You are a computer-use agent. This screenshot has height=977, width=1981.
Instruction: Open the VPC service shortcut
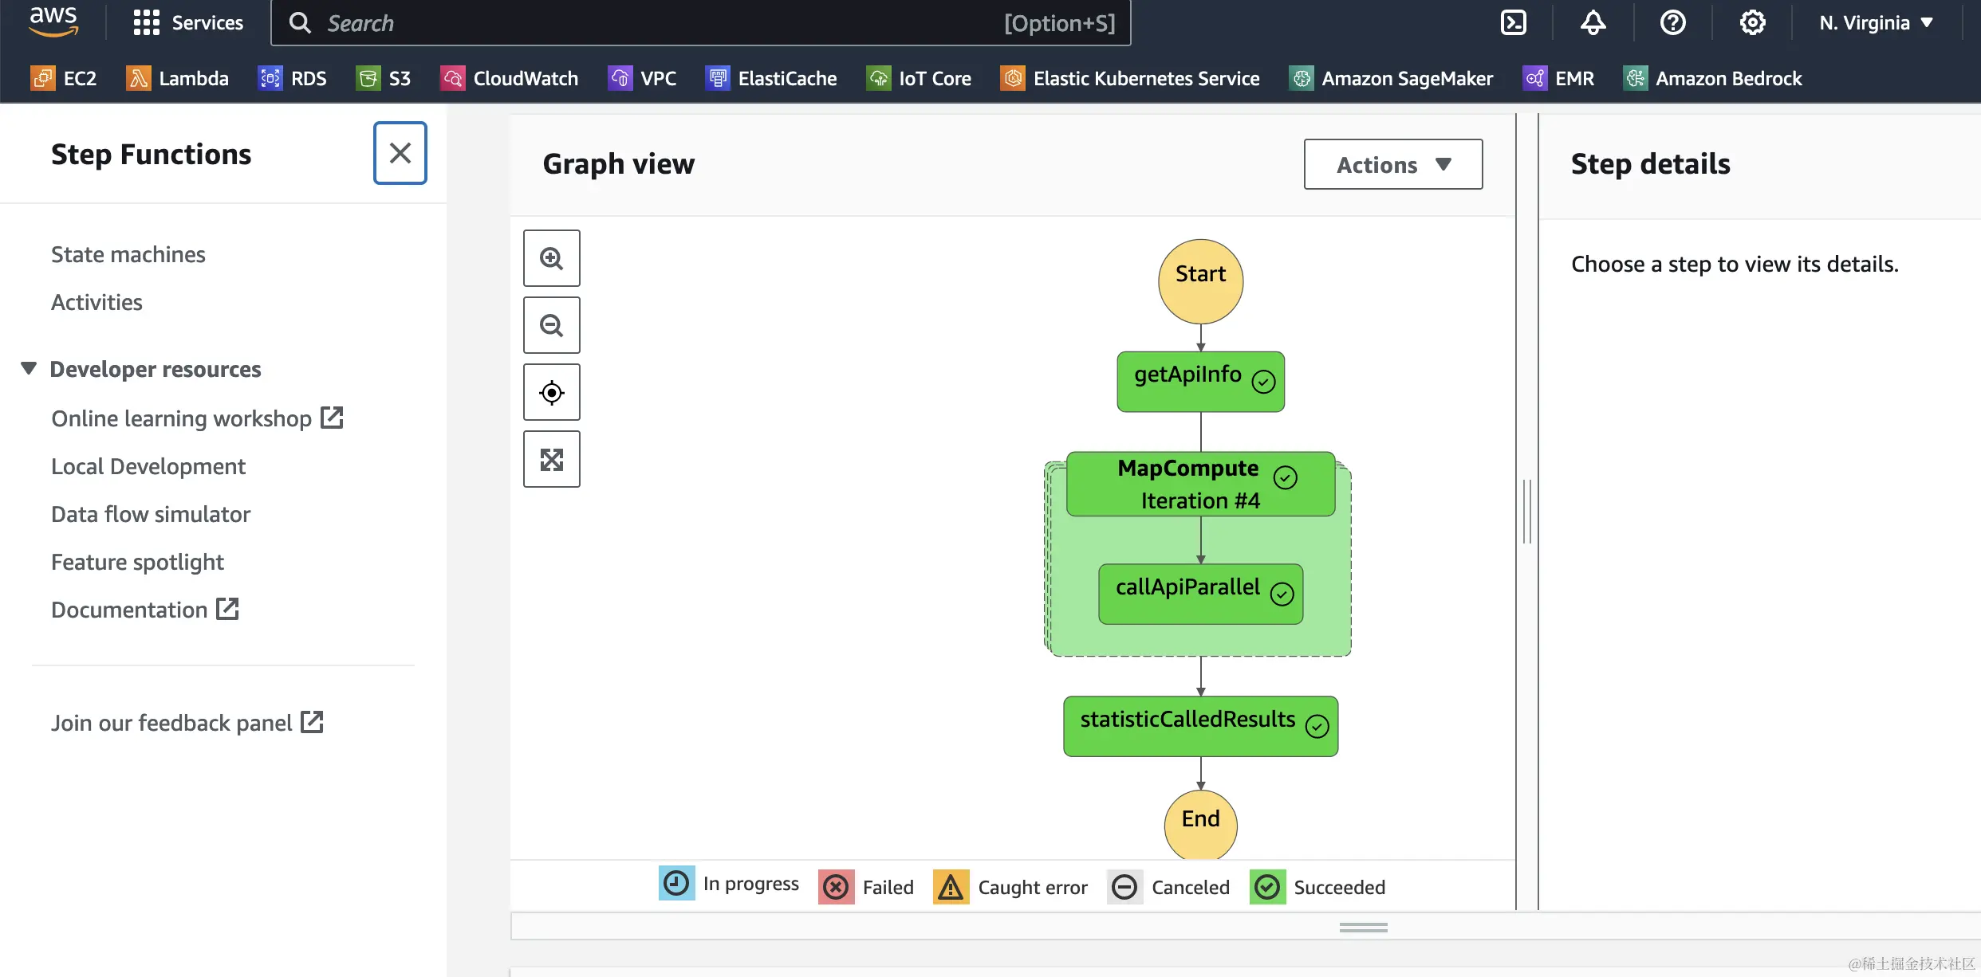[x=642, y=78]
